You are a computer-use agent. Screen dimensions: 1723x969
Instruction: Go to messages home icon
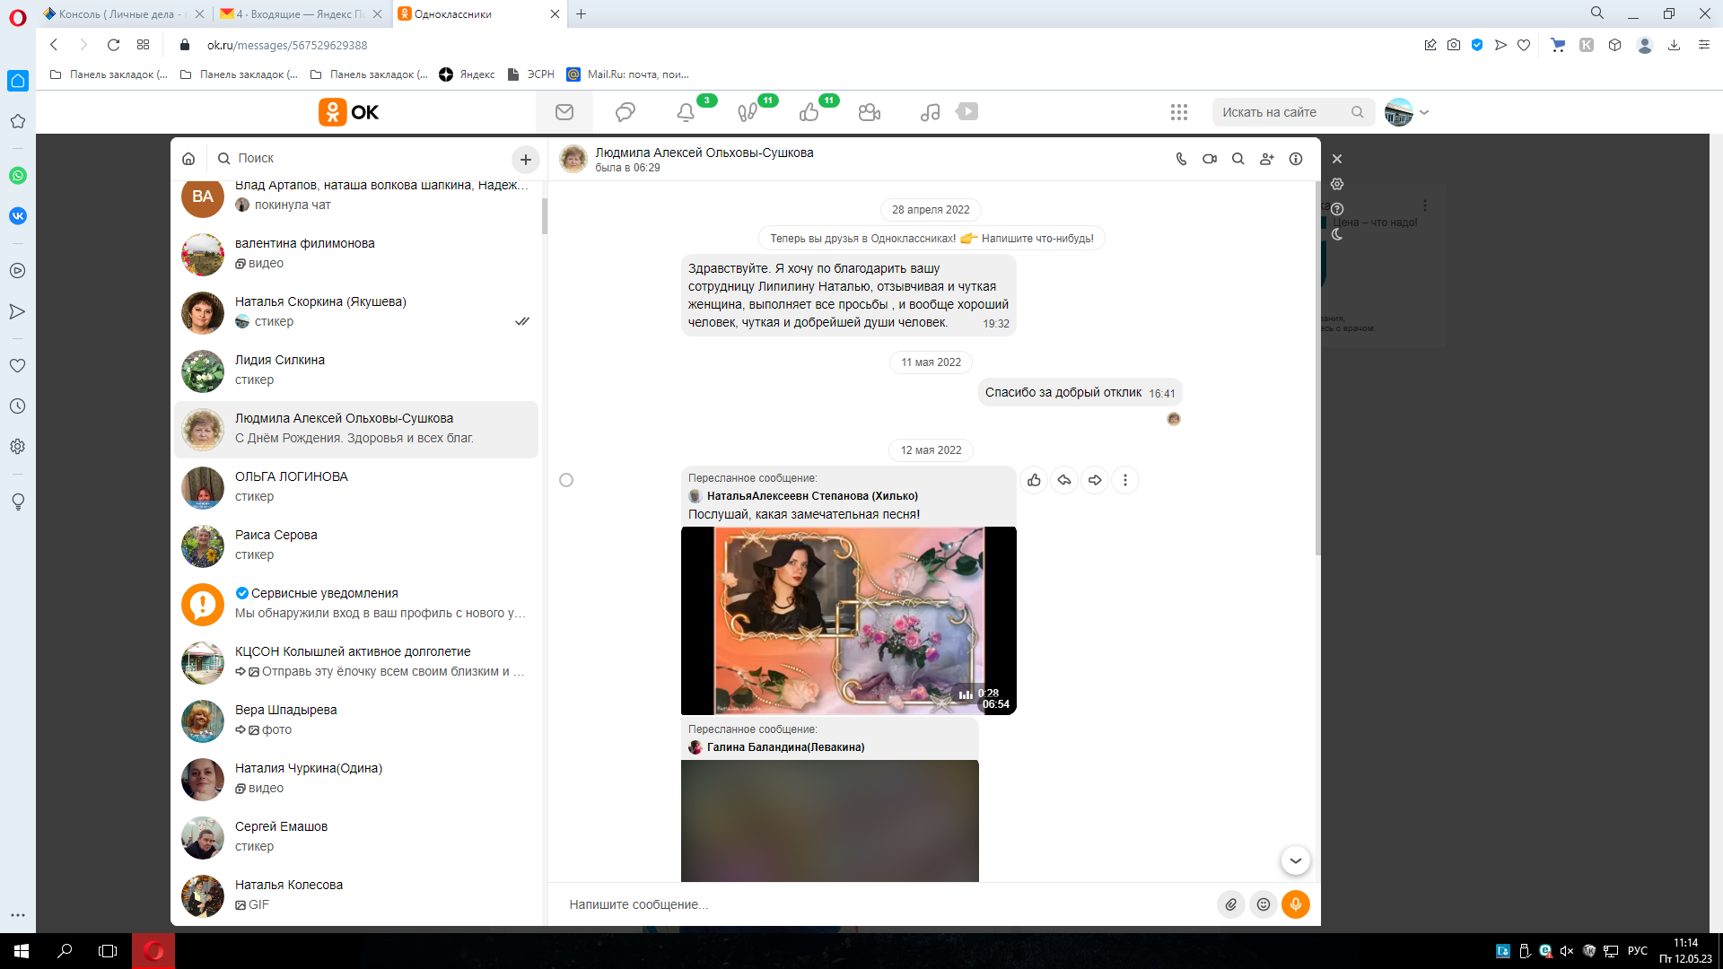click(x=188, y=159)
